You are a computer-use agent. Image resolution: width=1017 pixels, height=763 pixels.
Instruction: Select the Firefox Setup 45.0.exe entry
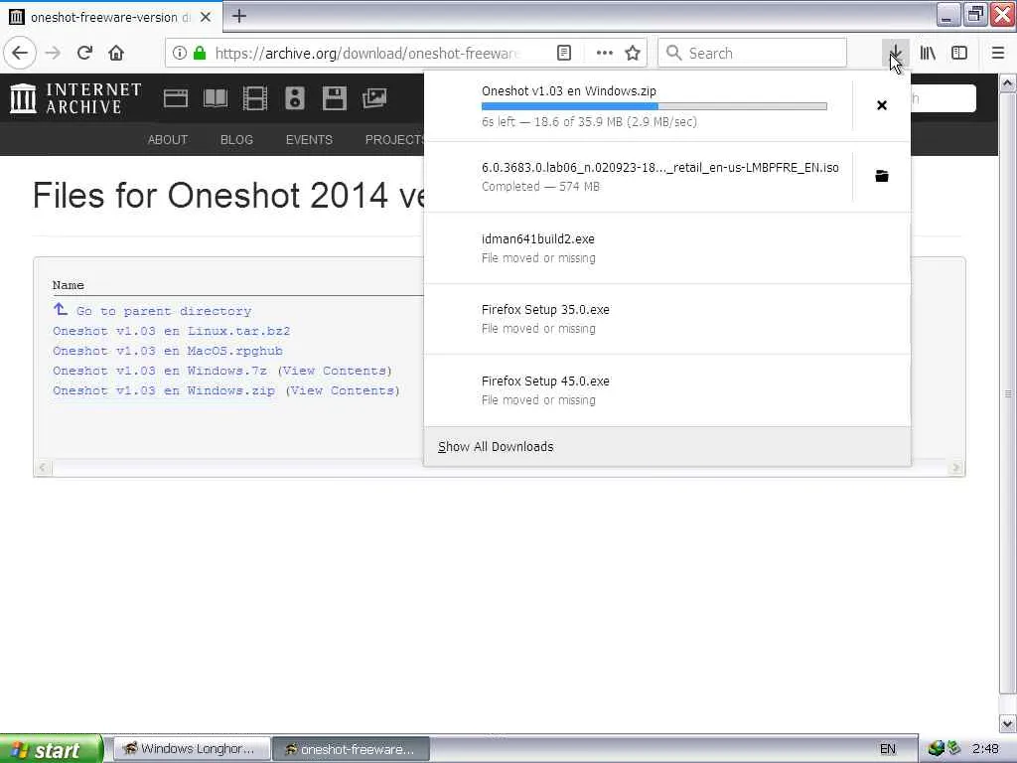(x=667, y=390)
